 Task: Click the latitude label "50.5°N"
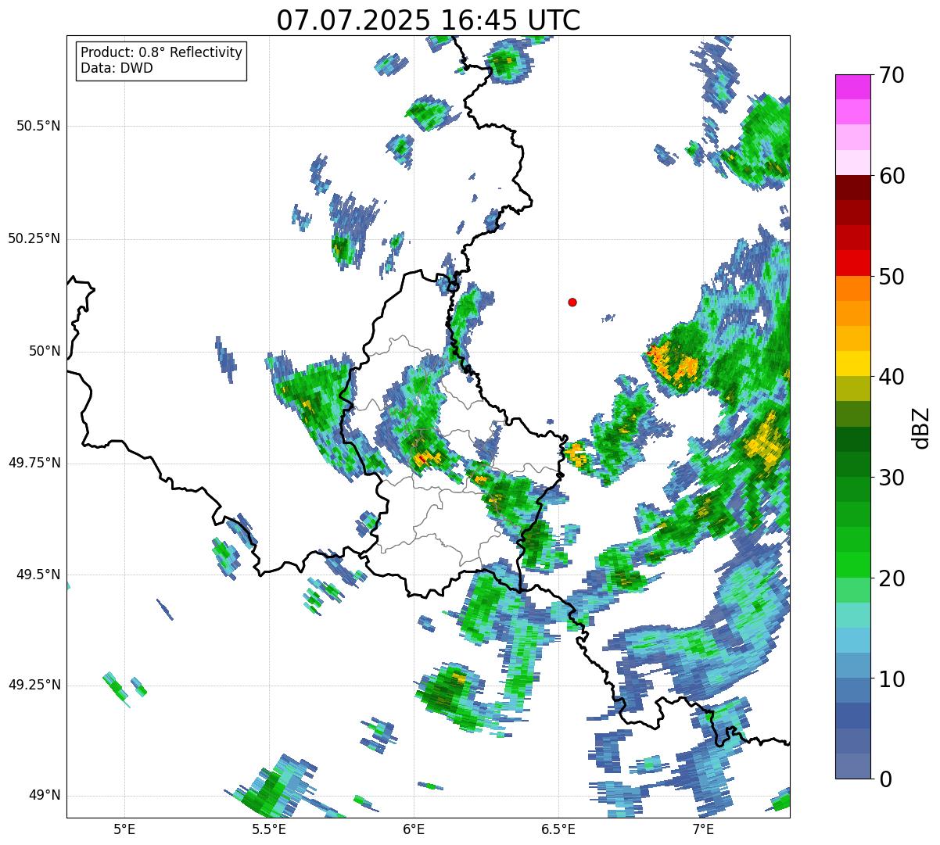pos(38,126)
